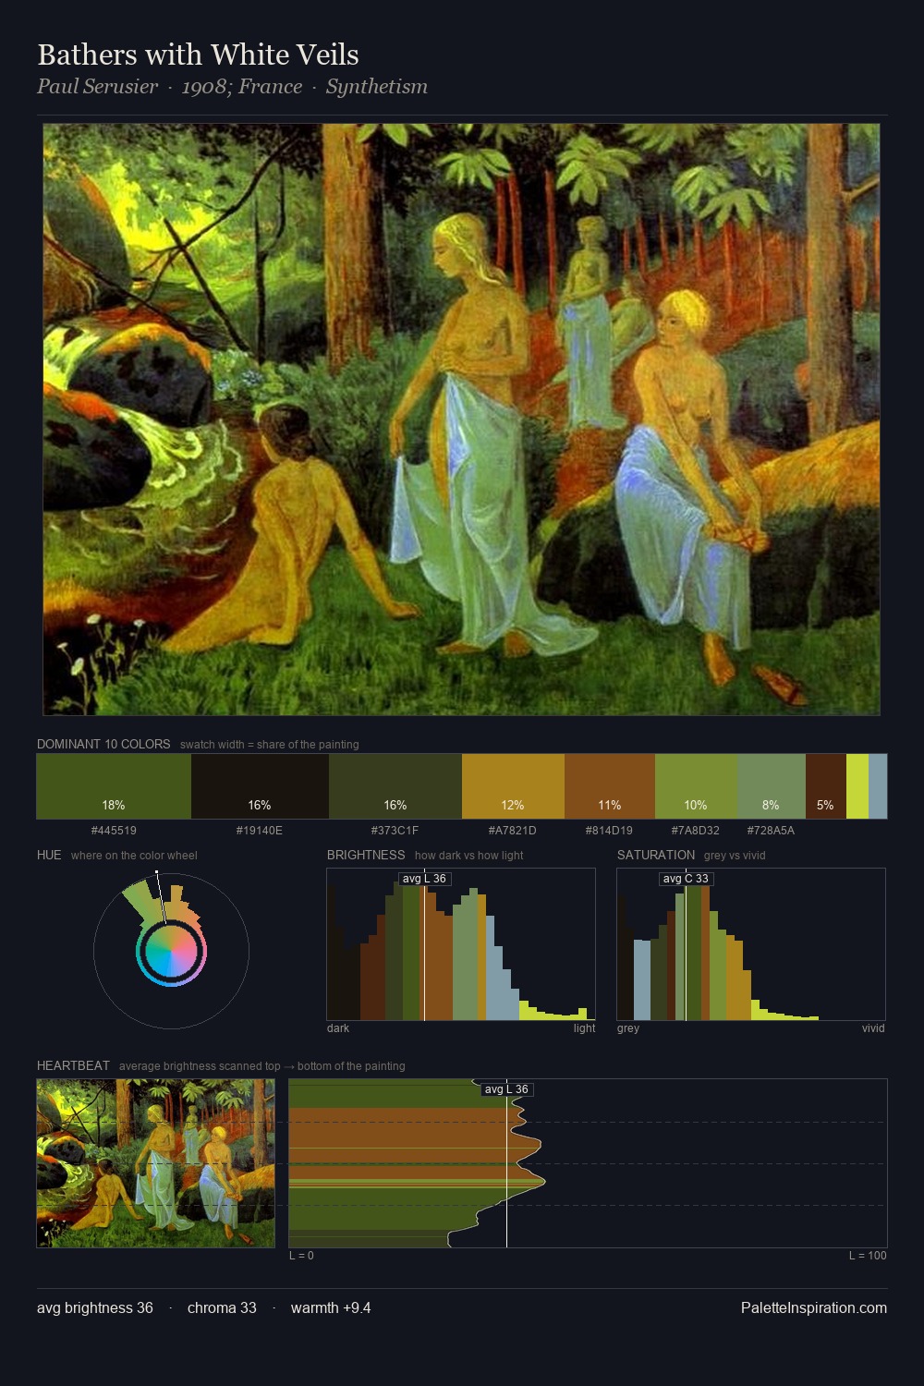Image resolution: width=924 pixels, height=1386 pixels.
Task: Click the 'light' axis label
Action: tap(585, 1028)
